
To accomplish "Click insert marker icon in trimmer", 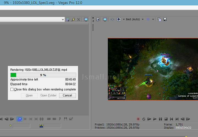I will pos(60,119).
